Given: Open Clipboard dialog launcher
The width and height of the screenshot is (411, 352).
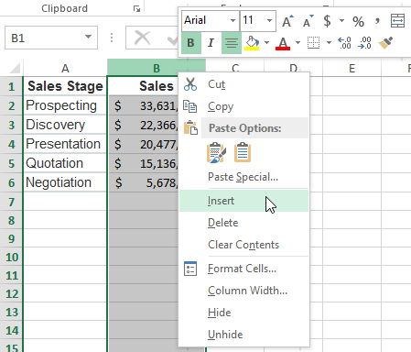Looking at the screenshot, I should 136,8.
